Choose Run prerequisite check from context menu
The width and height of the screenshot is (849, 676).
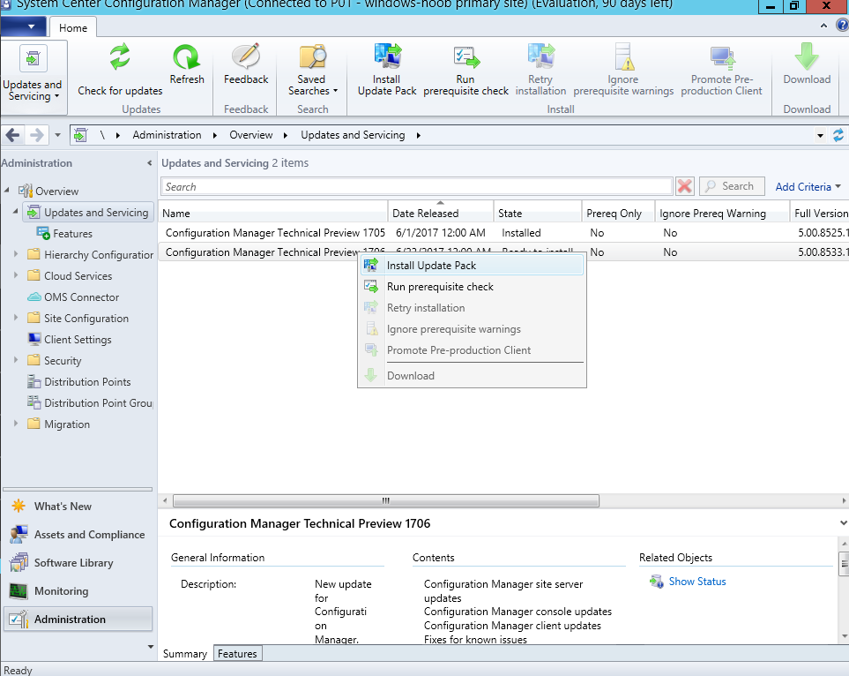click(472, 287)
